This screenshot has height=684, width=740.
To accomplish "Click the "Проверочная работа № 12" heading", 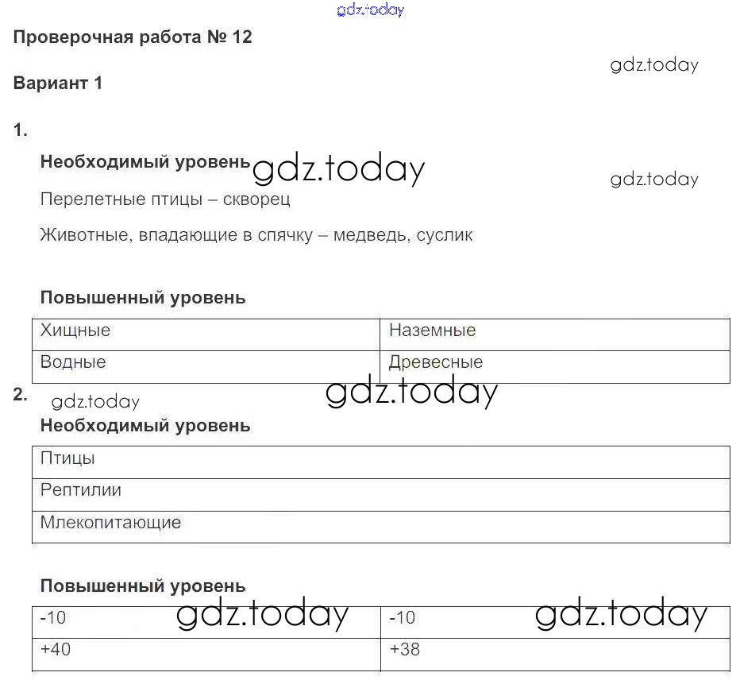I will 133,37.
